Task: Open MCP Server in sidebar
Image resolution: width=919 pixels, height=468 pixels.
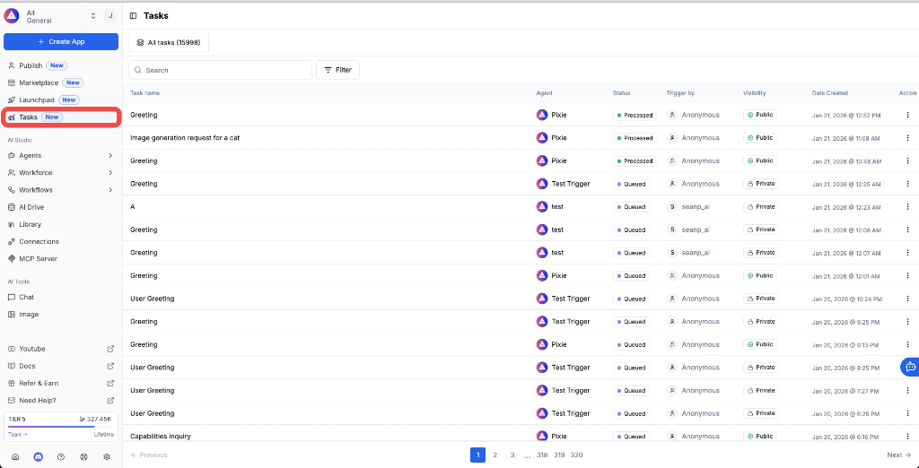Action: [61, 258]
